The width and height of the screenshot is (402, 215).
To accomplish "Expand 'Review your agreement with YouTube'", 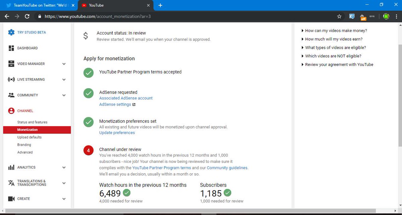I will pos(337,64).
